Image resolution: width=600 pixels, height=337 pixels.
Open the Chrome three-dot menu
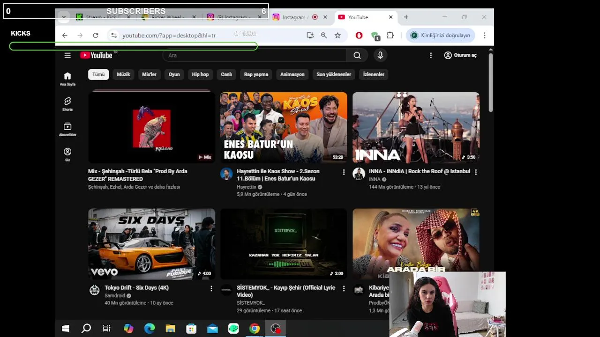(x=485, y=35)
